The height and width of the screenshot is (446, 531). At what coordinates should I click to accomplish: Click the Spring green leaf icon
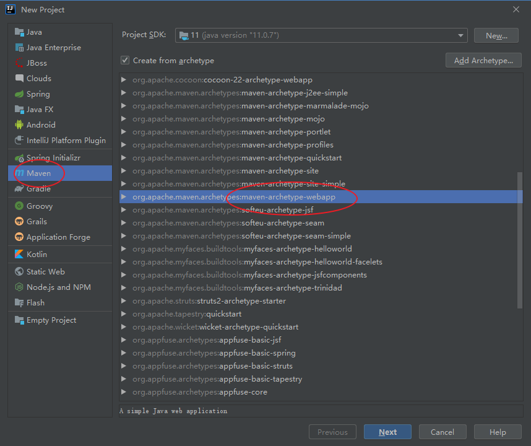pos(19,94)
